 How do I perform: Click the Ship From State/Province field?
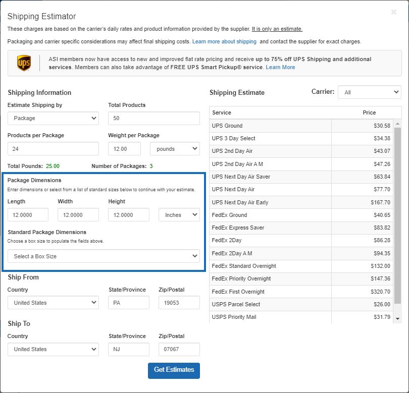(x=129, y=303)
